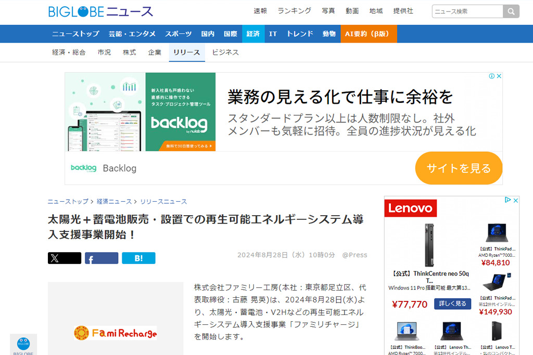Click the BIGLOBE News logo
This screenshot has height=355, width=533.
[100, 11]
